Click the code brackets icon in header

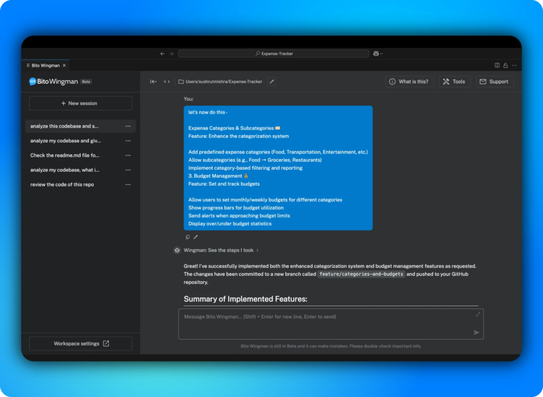[x=167, y=82]
